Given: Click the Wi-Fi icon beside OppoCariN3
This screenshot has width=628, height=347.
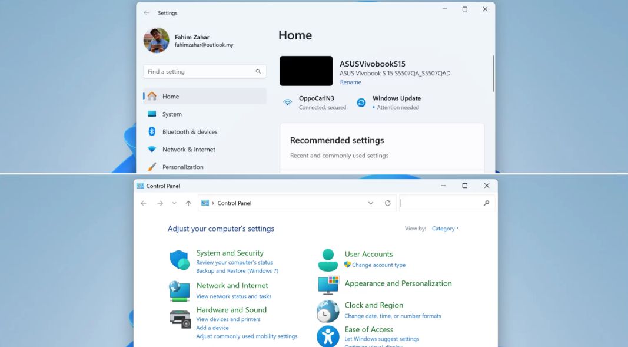Looking at the screenshot, I should tap(288, 101).
